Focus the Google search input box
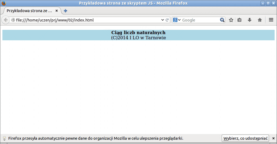The height and width of the screenshot is (144, 277). pos(200,20)
